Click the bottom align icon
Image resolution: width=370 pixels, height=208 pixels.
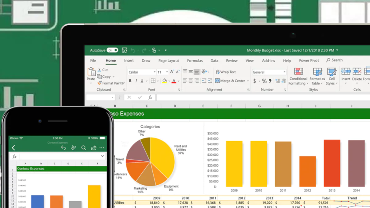coord(196,72)
